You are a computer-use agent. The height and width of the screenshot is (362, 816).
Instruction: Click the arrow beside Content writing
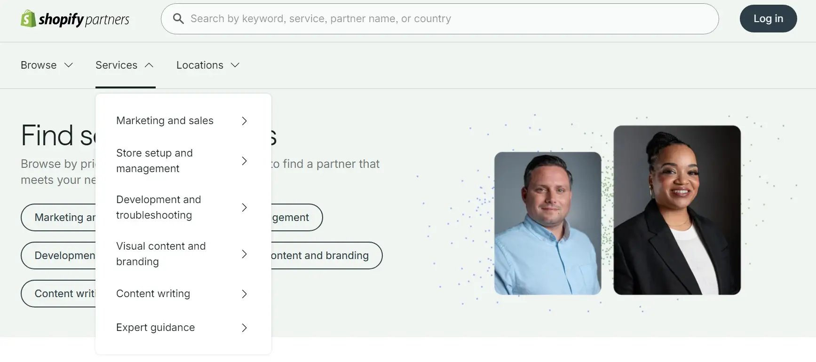pos(244,294)
